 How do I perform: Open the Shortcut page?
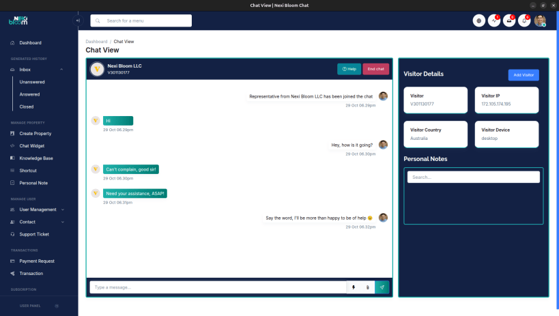(28, 171)
